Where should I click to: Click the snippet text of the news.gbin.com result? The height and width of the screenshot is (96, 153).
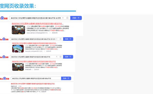pos(43,47)
